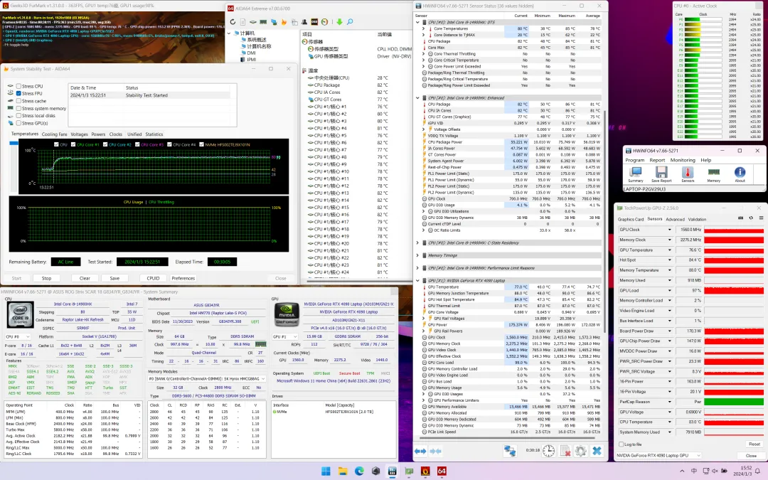
Task: Click the clock icon in HWiNFO sensor footer
Action: click(548, 451)
